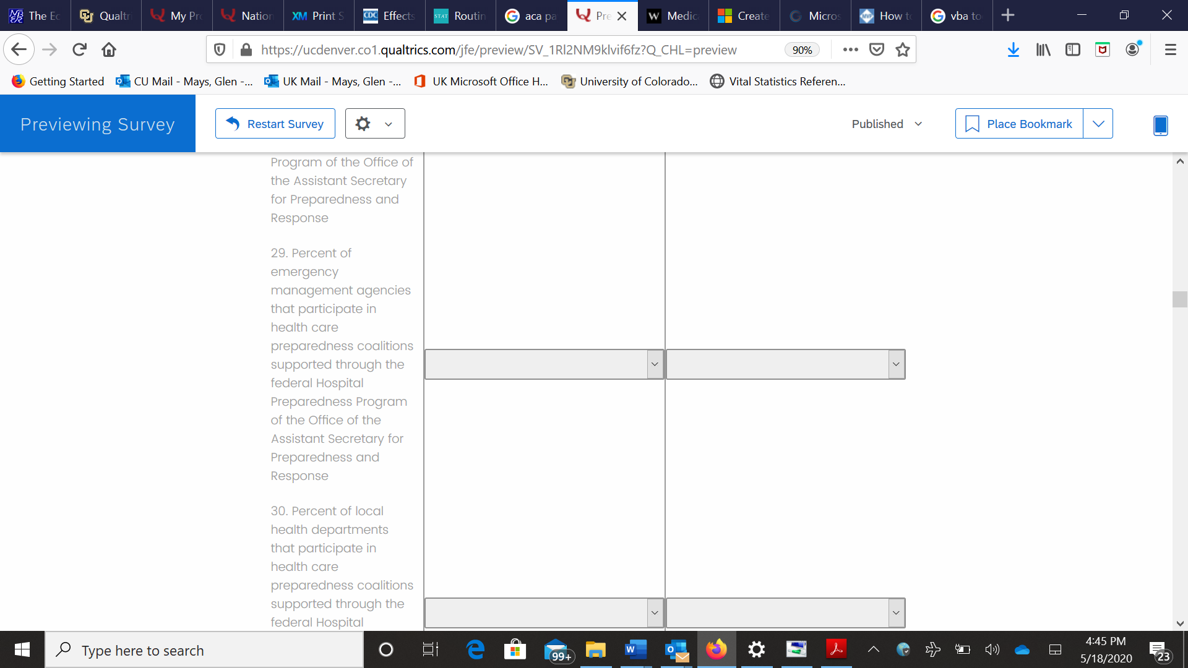Click the Firefox downloads arrow icon
The height and width of the screenshot is (668, 1188).
[x=1013, y=50]
